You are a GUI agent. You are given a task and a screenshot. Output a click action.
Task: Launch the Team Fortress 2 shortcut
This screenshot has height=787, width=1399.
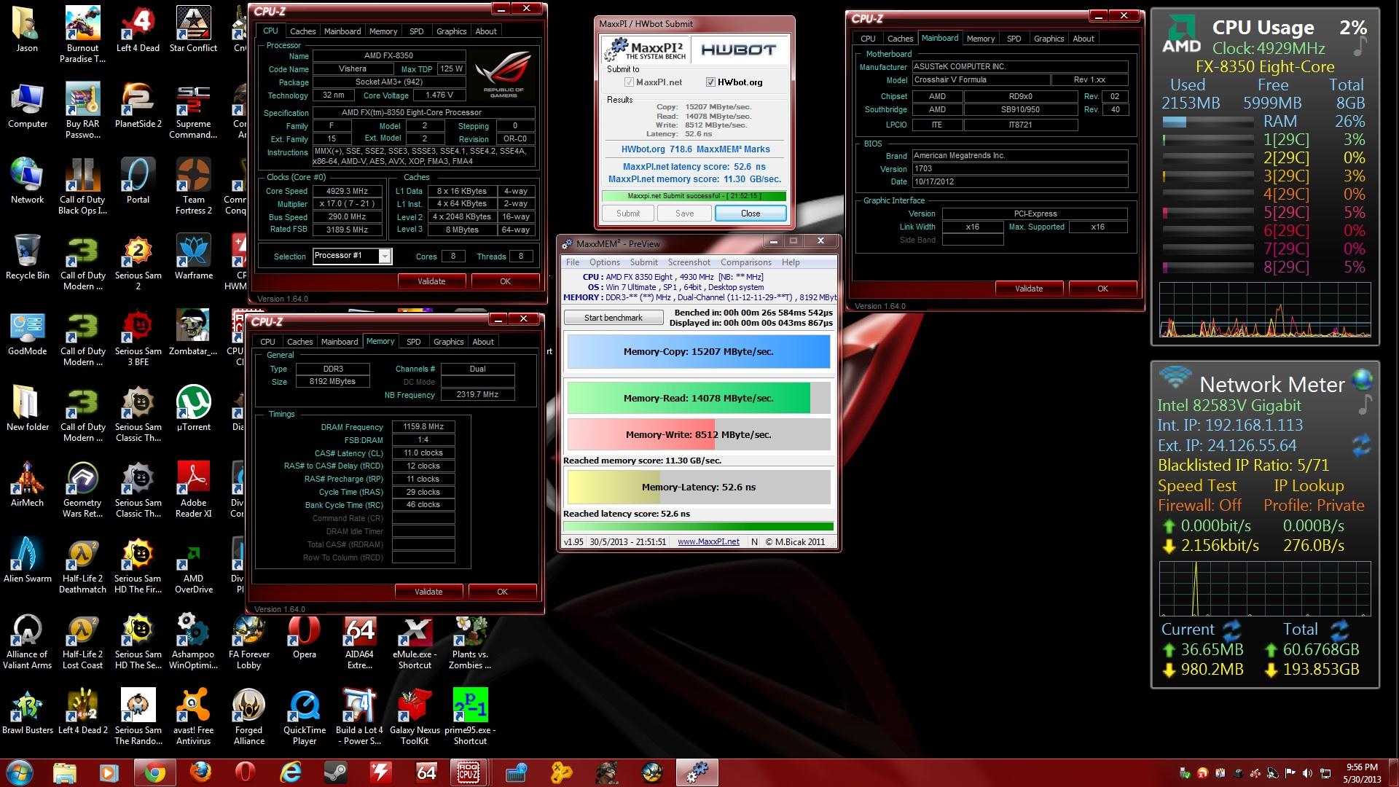pos(193,187)
